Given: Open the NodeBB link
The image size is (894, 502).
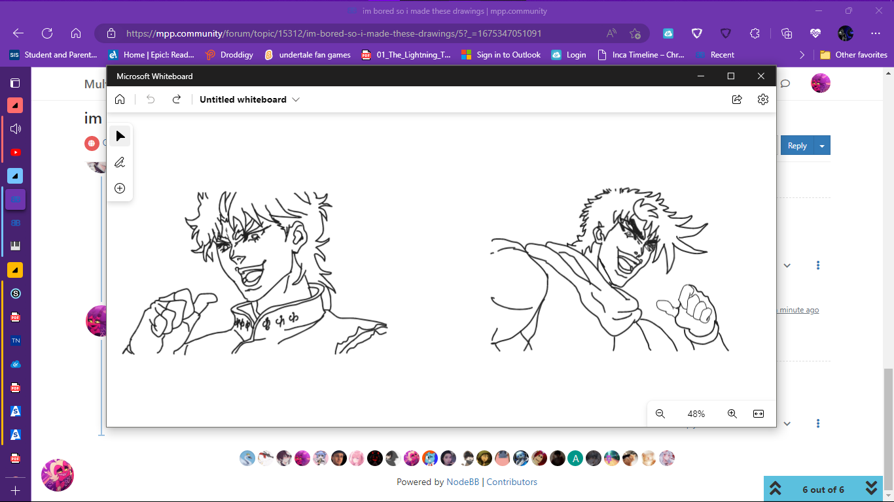Looking at the screenshot, I should [x=463, y=482].
